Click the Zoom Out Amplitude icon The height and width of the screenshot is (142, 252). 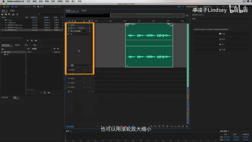click(x=155, y=127)
